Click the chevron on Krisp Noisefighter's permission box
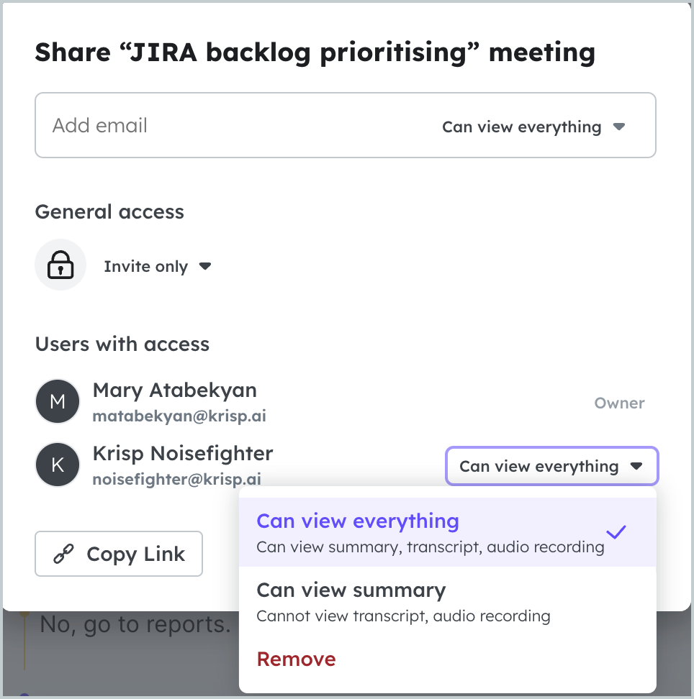The height and width of the screenshot is (699, 694). pos(637,466)
